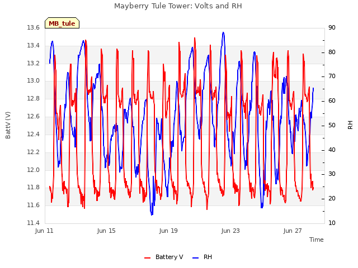Click the blue RH legend swatch
The image size is (358, 268).
tap(195, 258)
